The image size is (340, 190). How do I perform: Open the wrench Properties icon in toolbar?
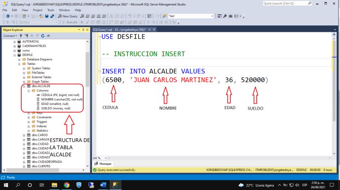pyautogui.click(x=225, y=16)
